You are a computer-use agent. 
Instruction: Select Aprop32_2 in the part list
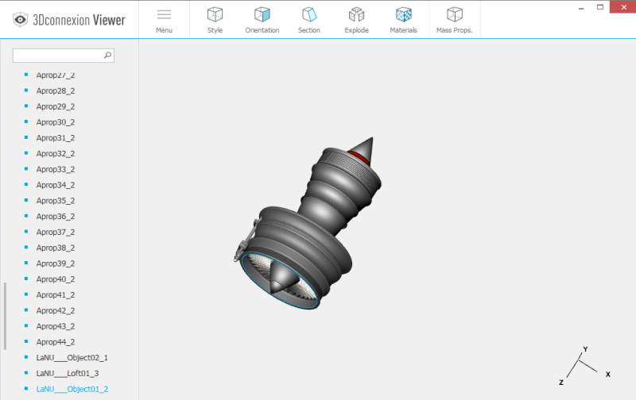[56, 153]
